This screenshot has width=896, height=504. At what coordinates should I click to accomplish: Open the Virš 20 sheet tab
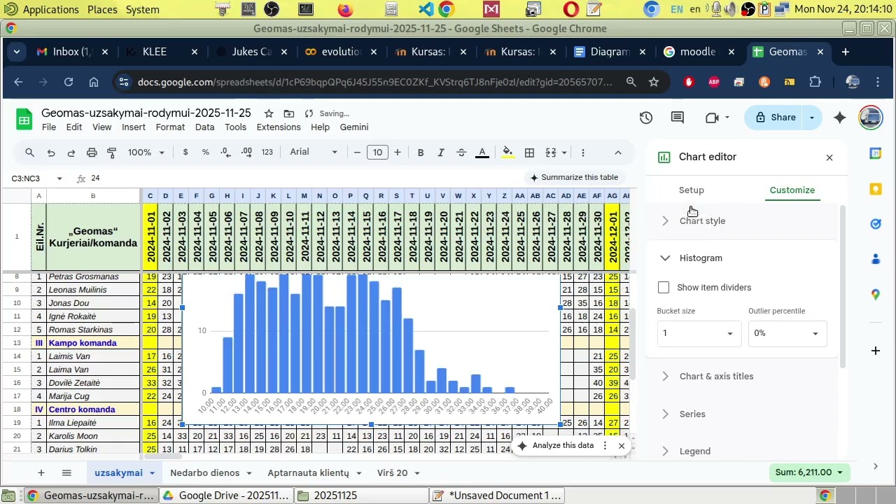pyautogui.click(x=393, y=473)
